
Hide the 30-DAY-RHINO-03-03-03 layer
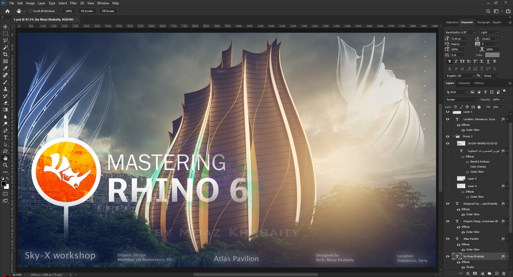tap(447, 143)
